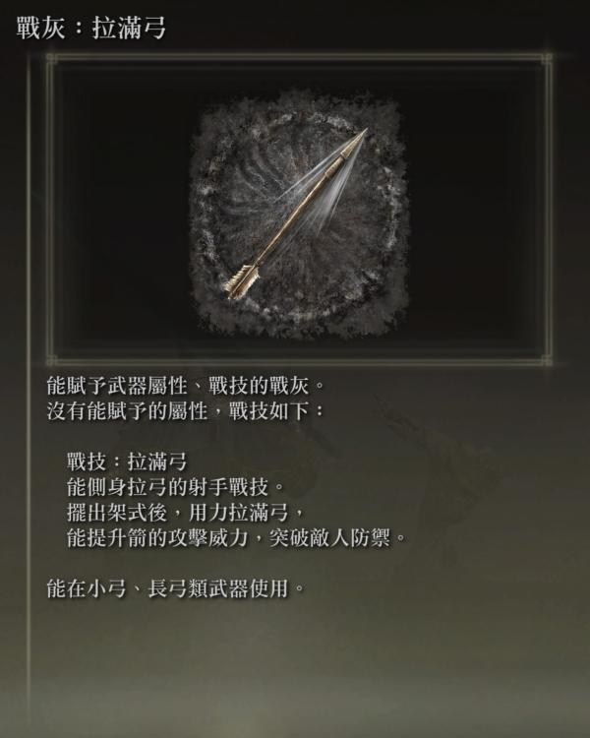Click the line 能提升箭的攻擊威力，突破敵人防禦
The width and height of the screenshot is (590, 738).
[236, 538]
